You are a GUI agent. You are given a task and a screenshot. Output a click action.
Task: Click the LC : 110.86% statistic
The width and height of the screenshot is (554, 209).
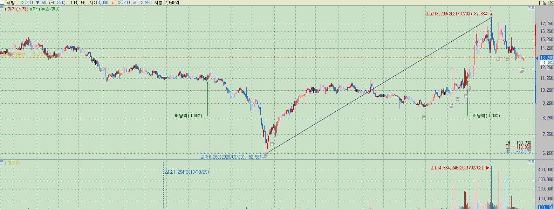coord(518,147)
